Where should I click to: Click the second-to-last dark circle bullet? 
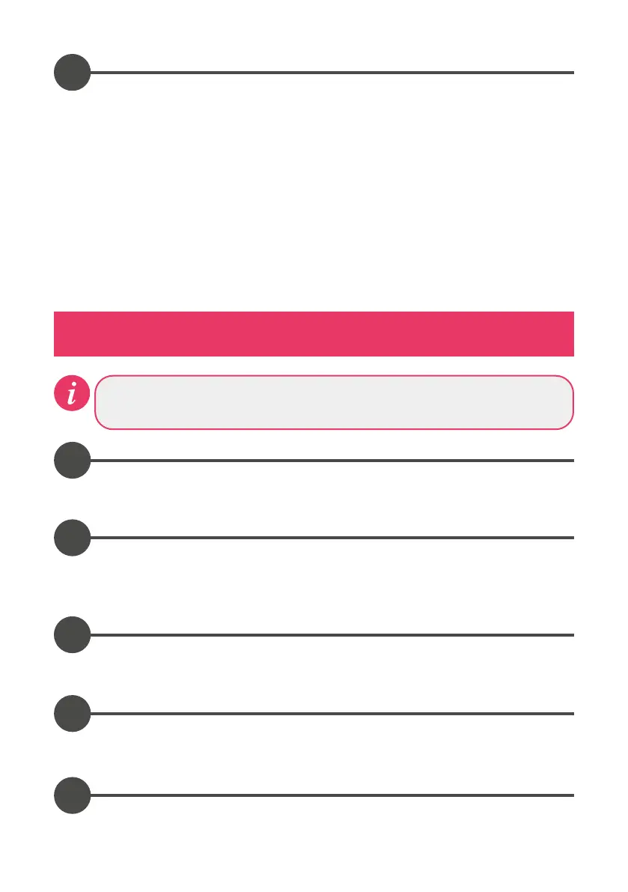coord(72,713)
